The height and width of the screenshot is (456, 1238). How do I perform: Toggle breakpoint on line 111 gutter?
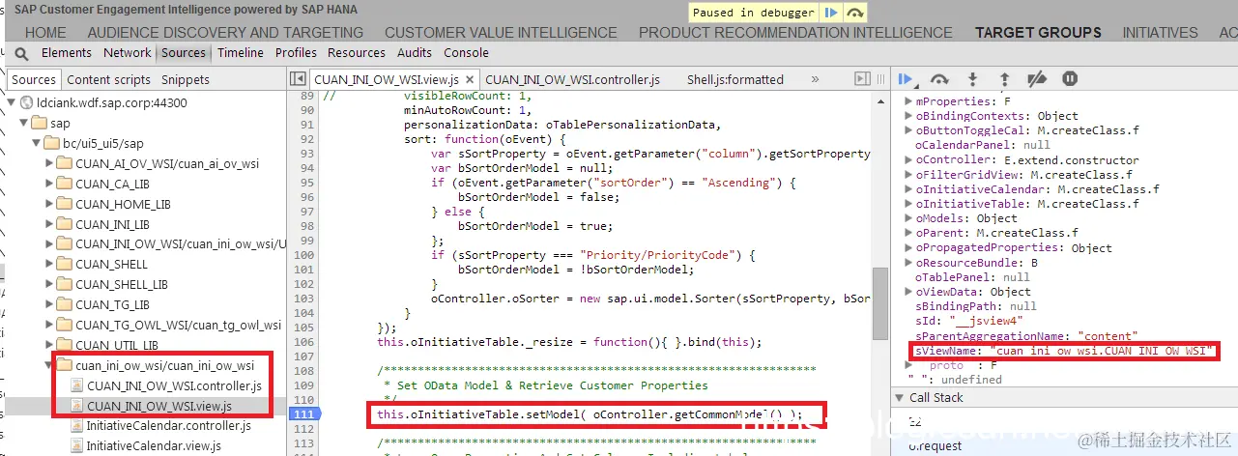coord(305,413)
